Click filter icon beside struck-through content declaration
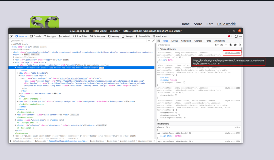Screen dimensions: 274x160 [176, 113]
